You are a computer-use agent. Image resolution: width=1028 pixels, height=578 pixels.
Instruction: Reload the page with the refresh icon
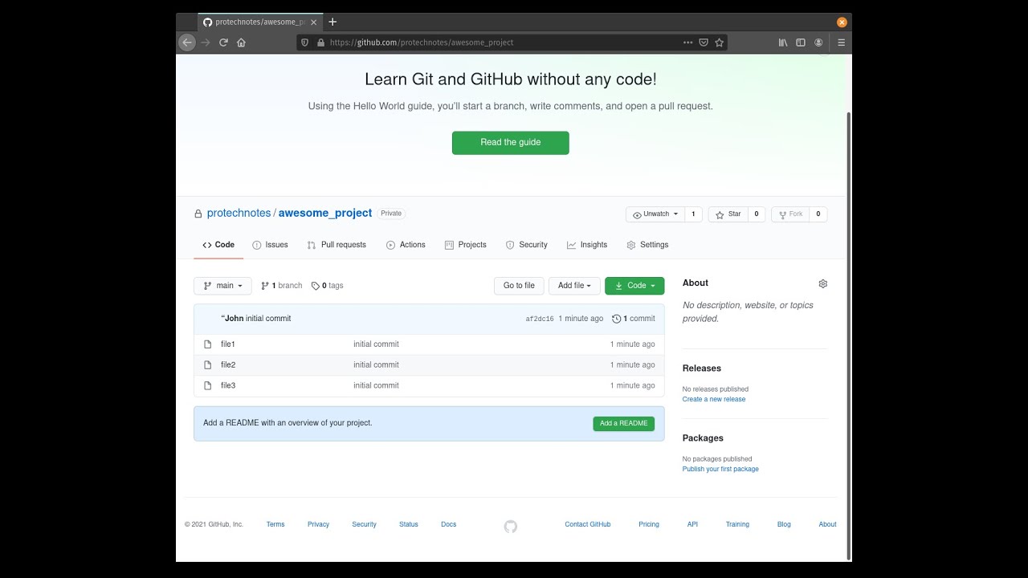223,43
